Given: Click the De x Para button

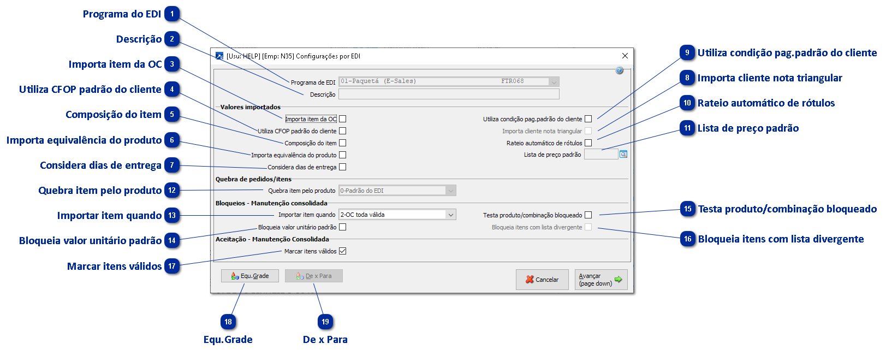Looking at the screenshot, I should point(314,276).
